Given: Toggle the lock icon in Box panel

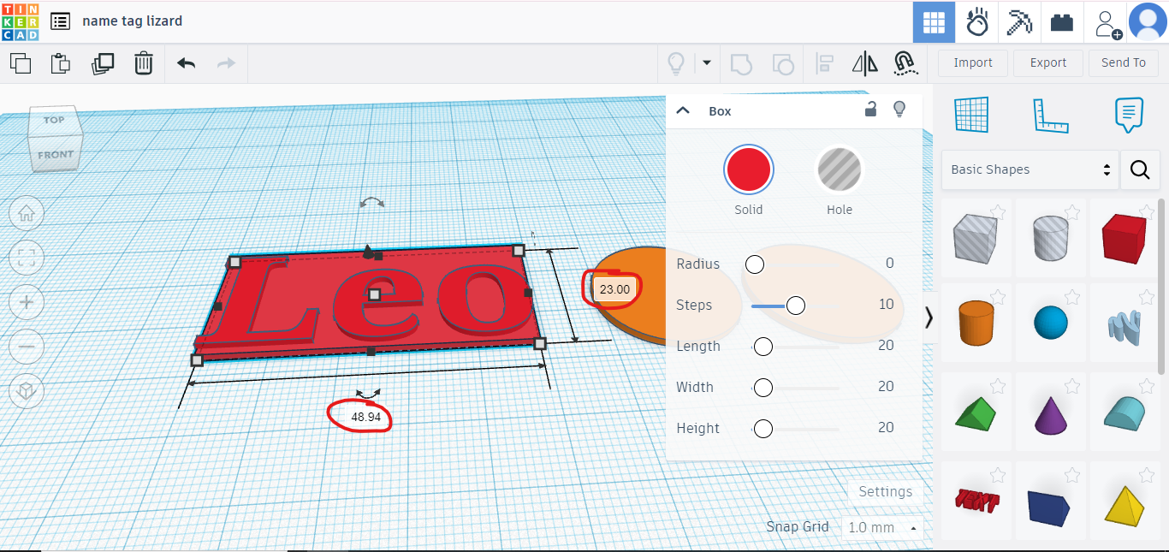Looking at the screenshot, I should coord(870,109).
